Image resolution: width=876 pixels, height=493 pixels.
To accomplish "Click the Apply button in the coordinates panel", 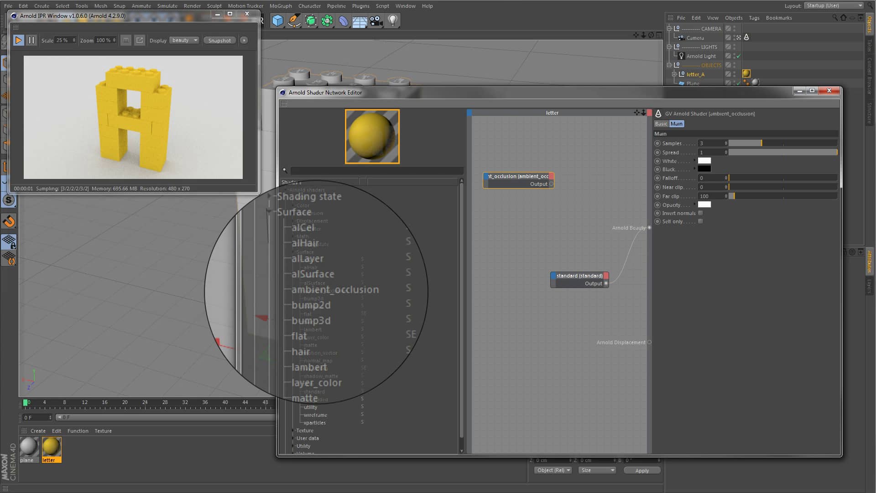I will [642, 470].
